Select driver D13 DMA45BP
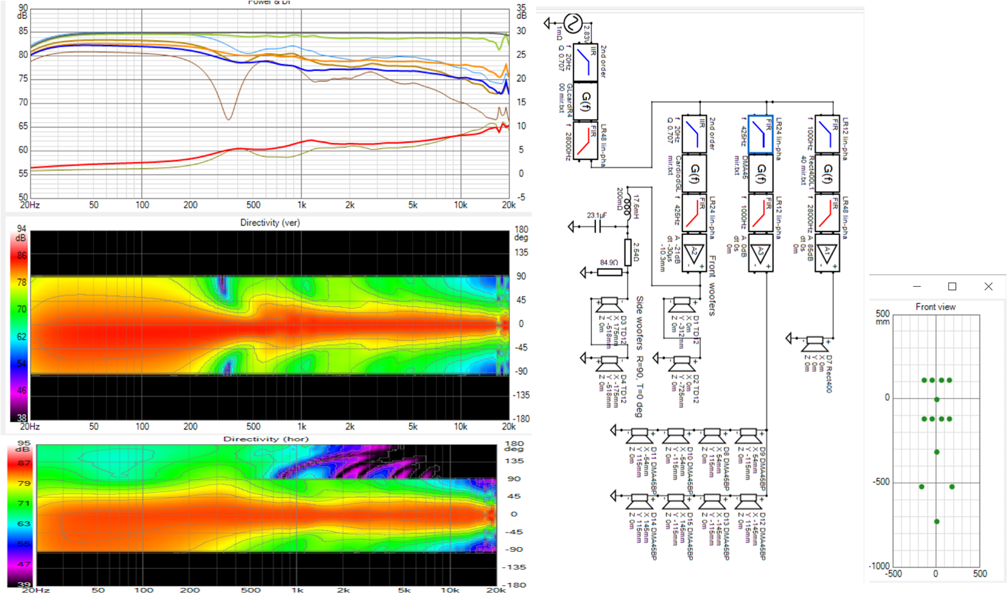Image resolution: width=1007 pixels, height=596 pixels. click(712, 501)
